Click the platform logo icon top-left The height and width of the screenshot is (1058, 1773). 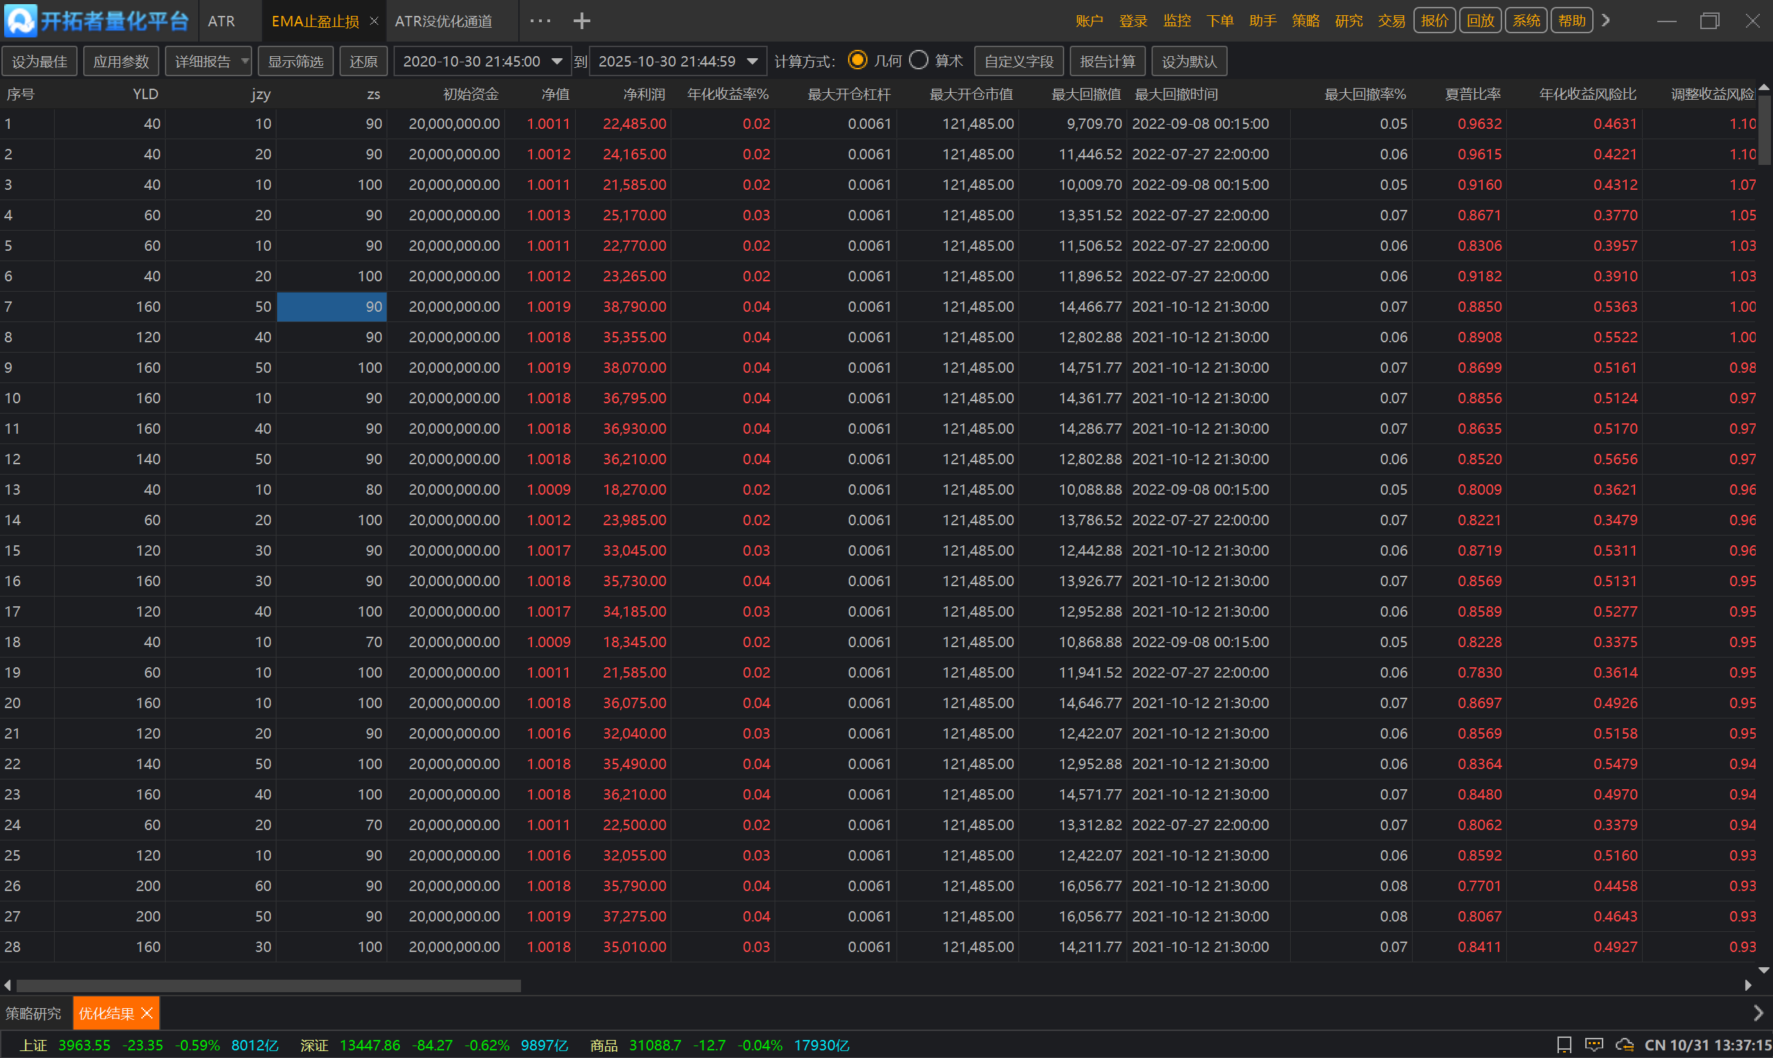[20, 21]
